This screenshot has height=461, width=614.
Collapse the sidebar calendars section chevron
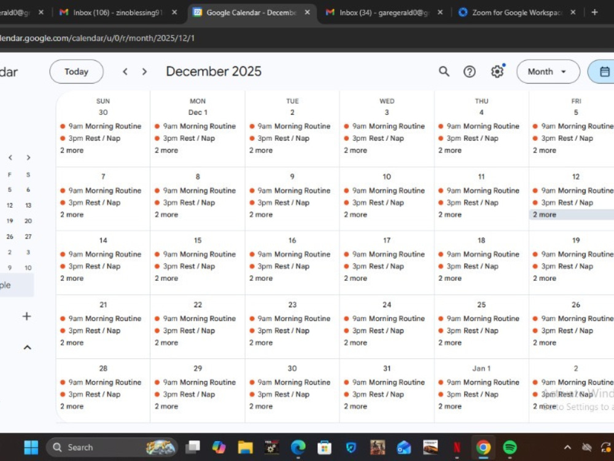click(28, 347)
